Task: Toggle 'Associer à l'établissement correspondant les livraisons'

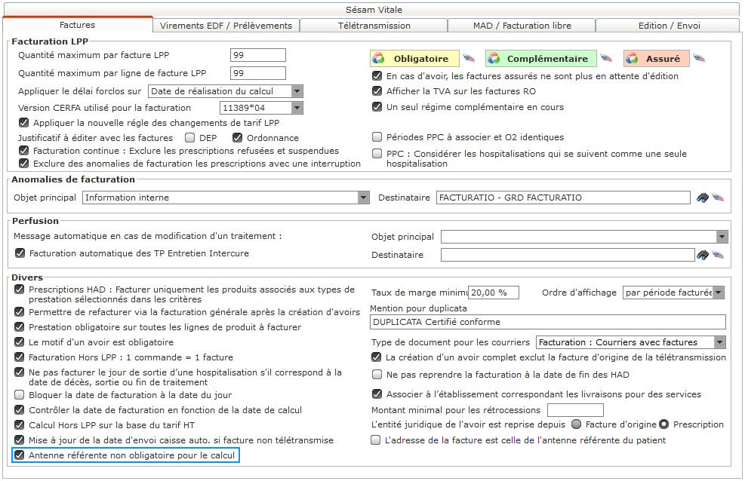Action: click(x=377, y=394)
